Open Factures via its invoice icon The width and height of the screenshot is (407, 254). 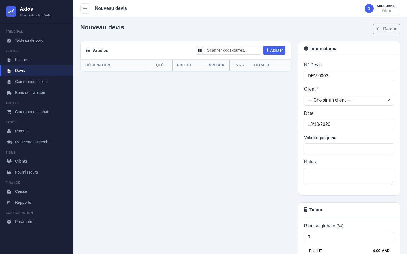(9, 60)
